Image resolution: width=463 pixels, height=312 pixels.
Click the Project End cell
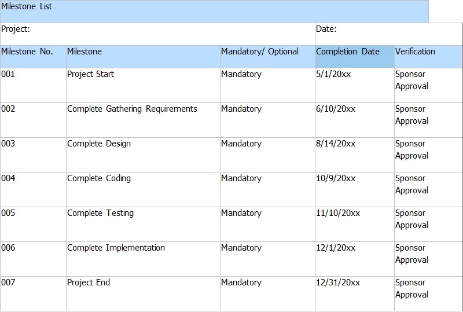point(143,293)
